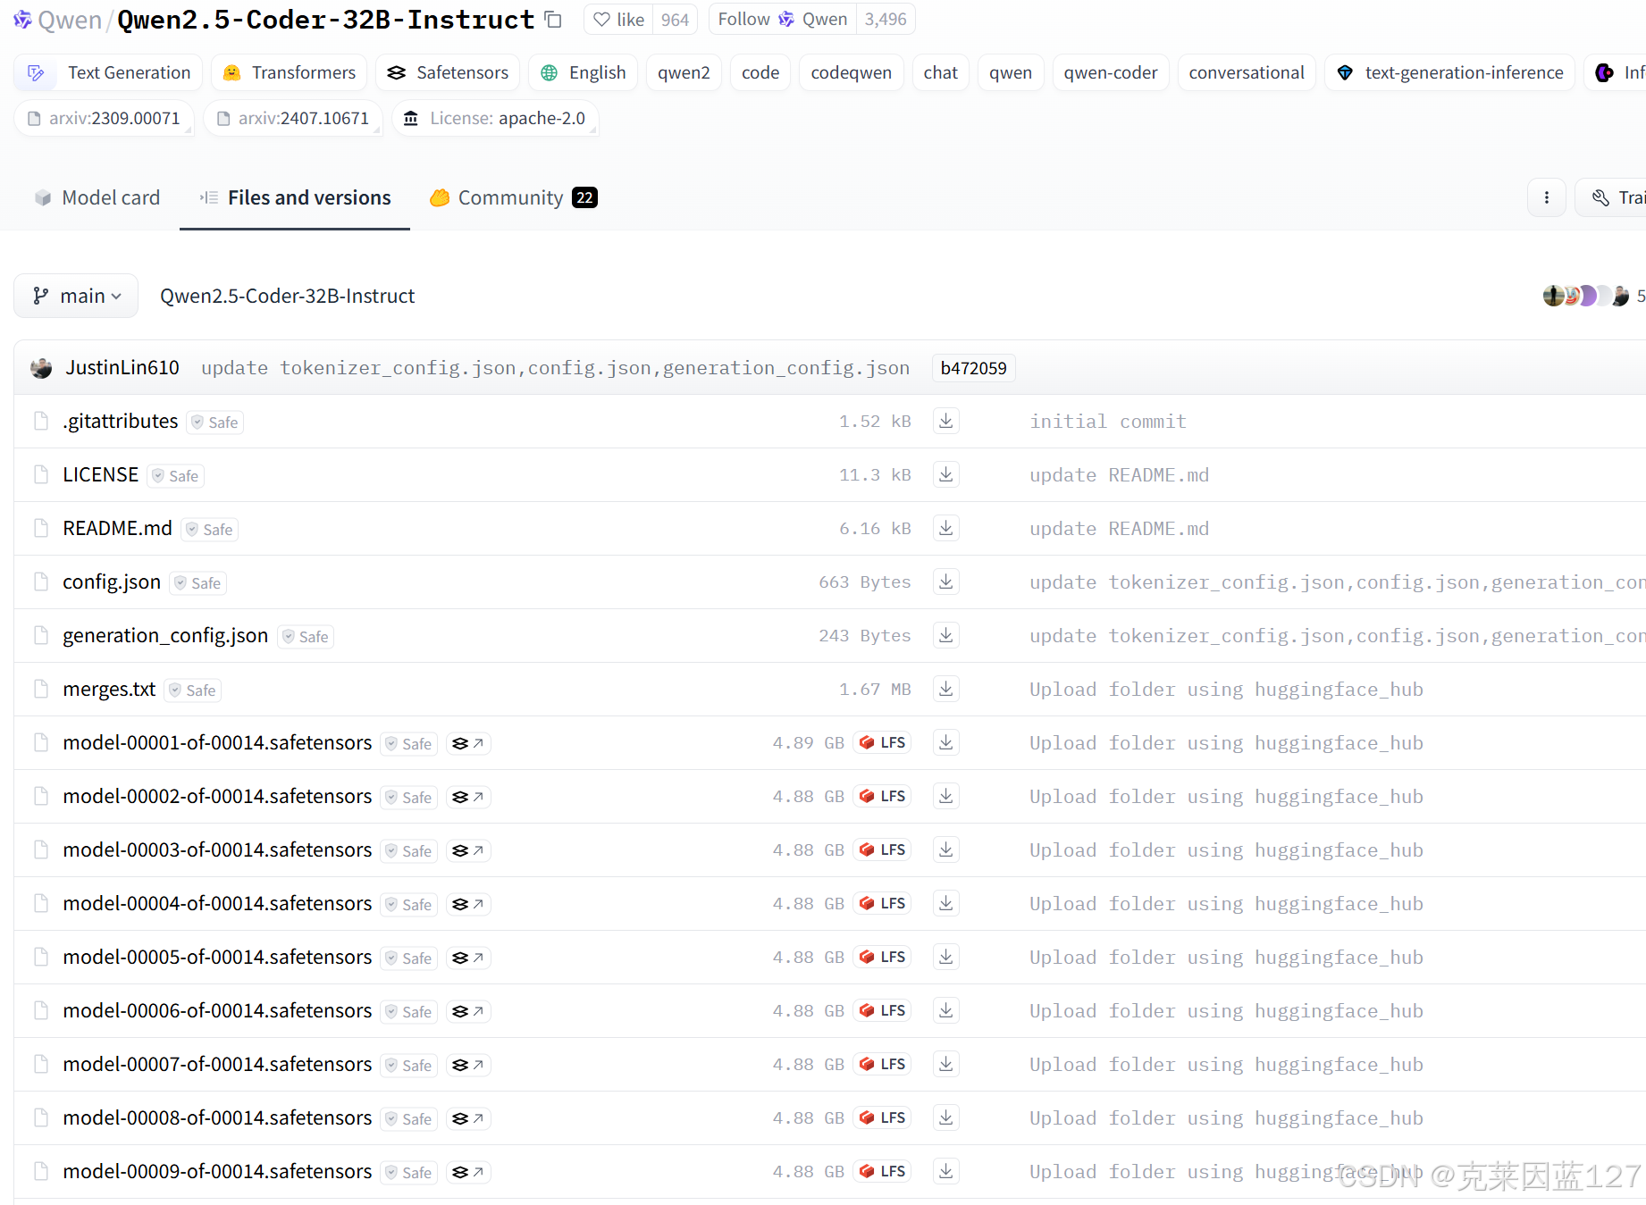View Safe scan badge for .gitattributes
Screen dimensions: 1646x1205
(215, 422)
